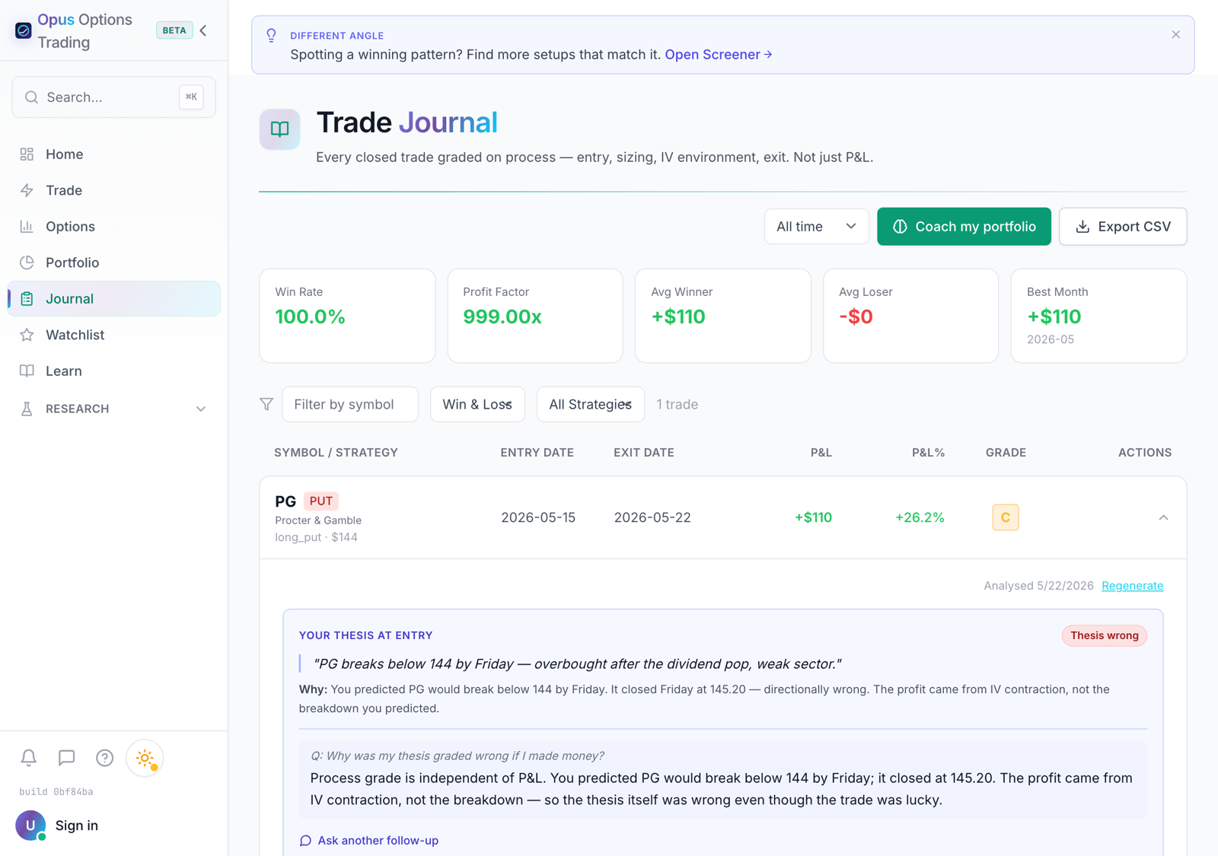Click the Coach brain icon
The width and height of the screenshot is (1218, 856).
(900, 227)
